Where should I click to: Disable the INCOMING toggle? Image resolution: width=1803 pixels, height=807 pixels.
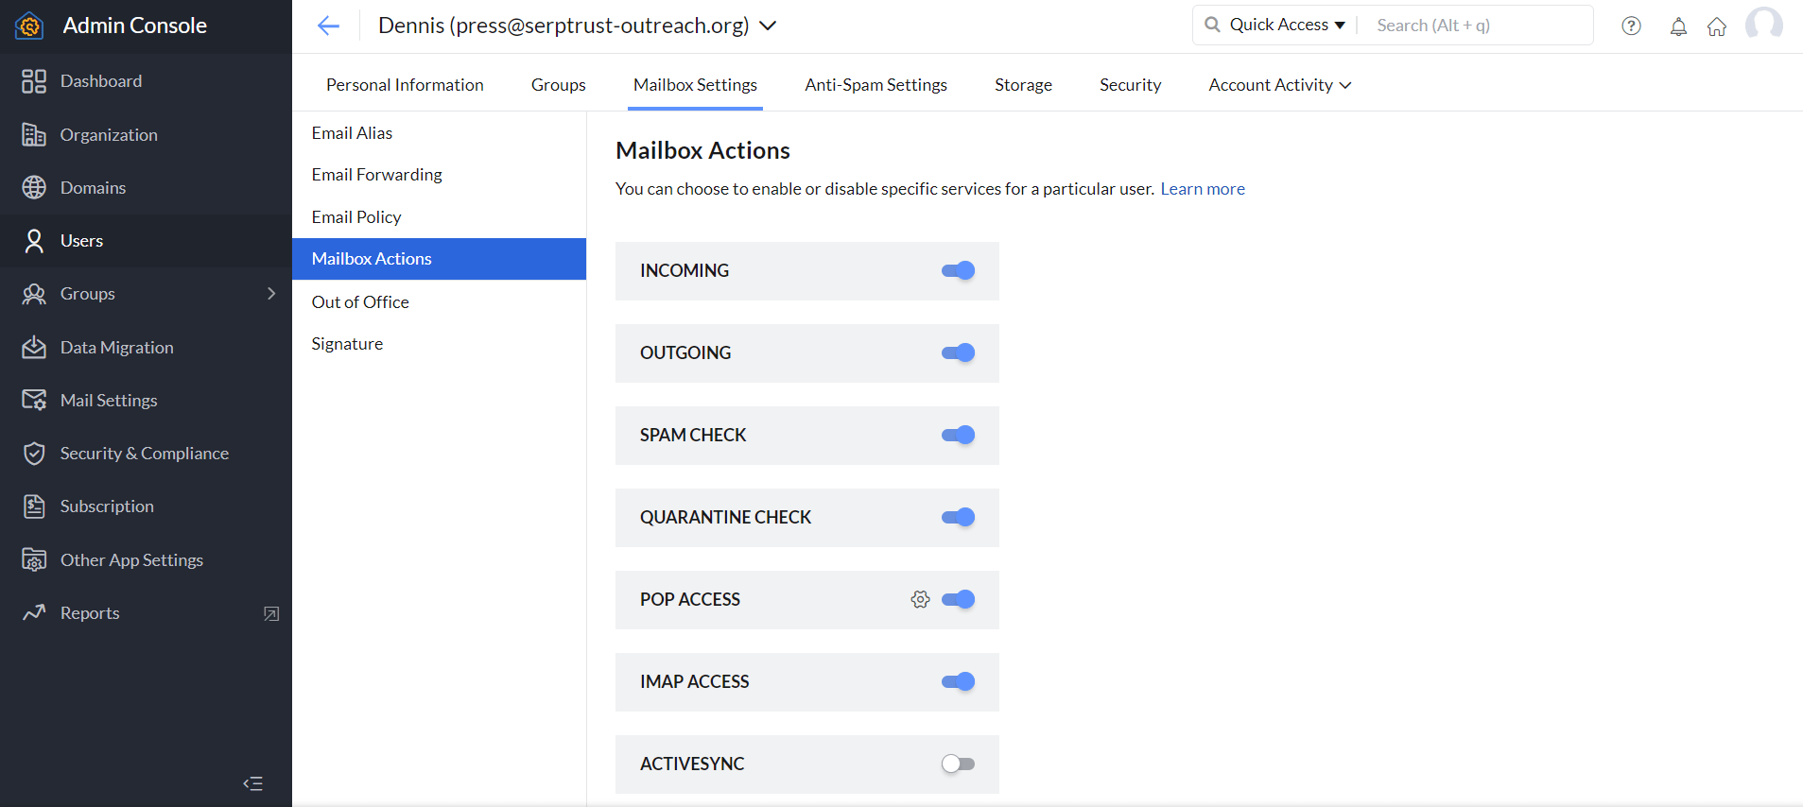[958, 271]
